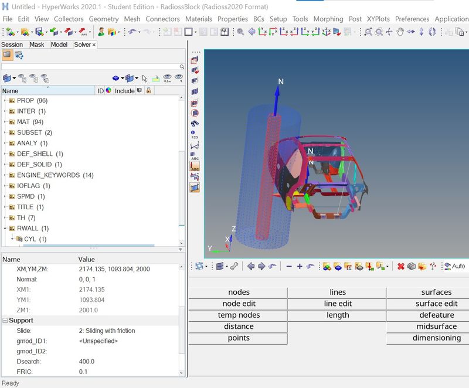Click the arrow selector icon in browser
This screenshot has width=469, height=388.
pos(145,79)
